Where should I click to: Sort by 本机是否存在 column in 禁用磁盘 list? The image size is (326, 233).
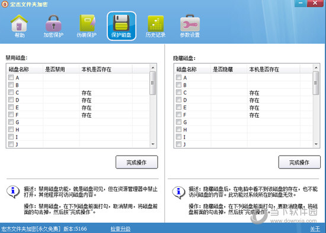pyautogui.click(x=106, y=69)
